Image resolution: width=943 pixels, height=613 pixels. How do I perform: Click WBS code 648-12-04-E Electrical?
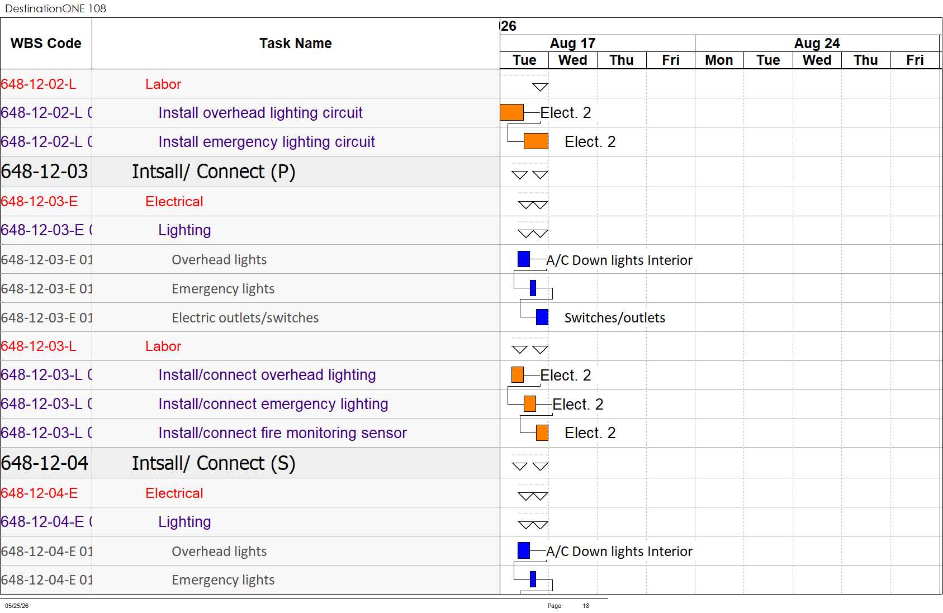coord(39,493)
